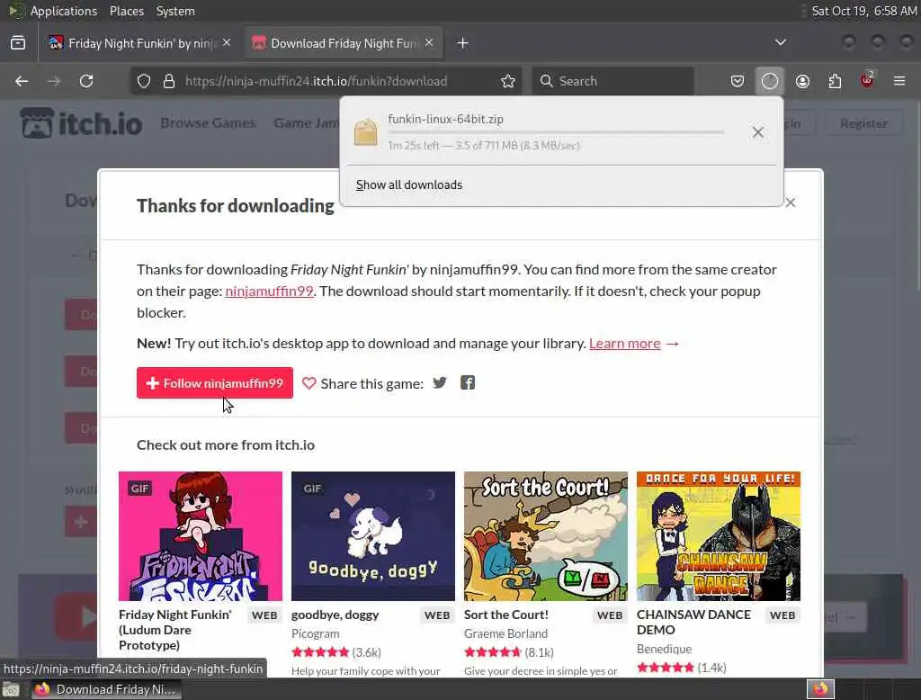
Task: Reload the current page
Action: 86,81
